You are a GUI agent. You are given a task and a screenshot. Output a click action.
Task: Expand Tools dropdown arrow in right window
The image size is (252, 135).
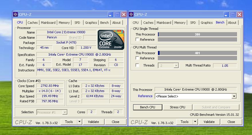[195, 122]
